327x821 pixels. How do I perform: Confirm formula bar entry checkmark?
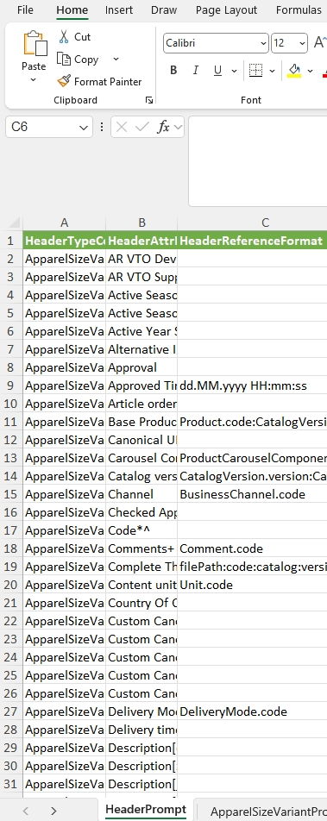(x=142, y=127)
